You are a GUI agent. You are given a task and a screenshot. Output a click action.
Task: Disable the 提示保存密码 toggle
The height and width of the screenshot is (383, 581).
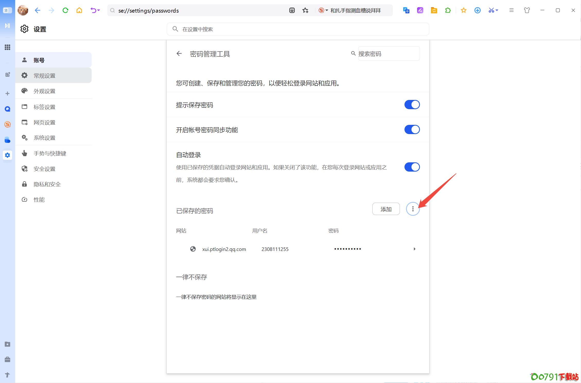point(412,105)
